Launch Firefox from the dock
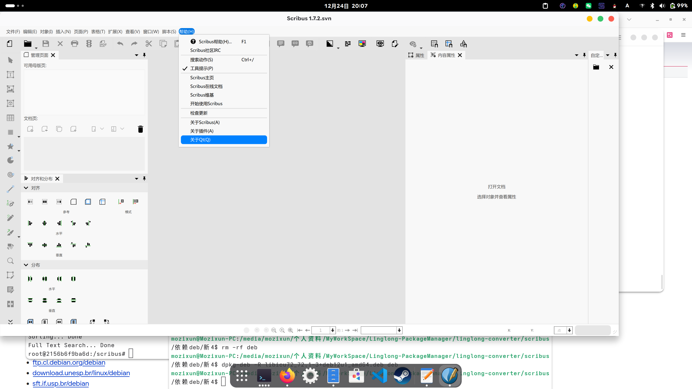The width and height of the screenshot is (692, 389). click(287, 375)
